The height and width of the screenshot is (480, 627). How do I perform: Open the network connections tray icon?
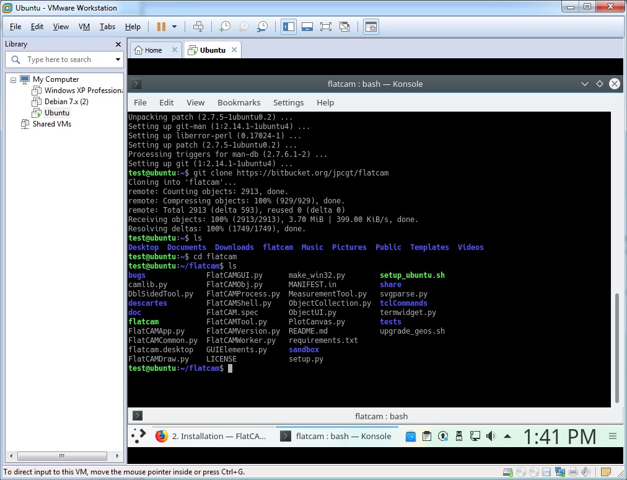pos(475,437)
